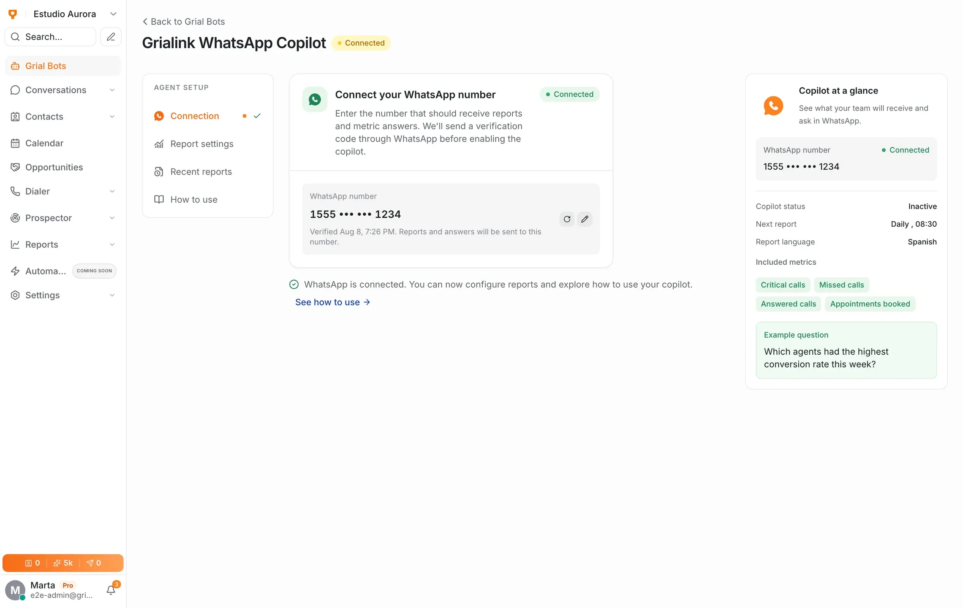Click the contacts count in orange bar

(33, 563)
